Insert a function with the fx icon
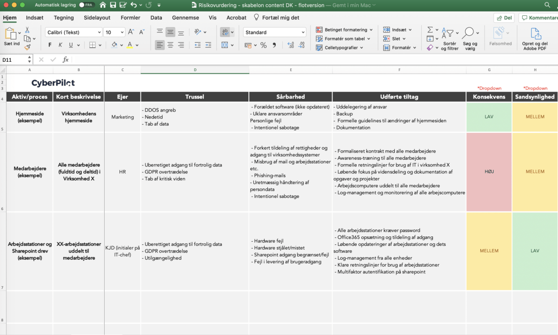558x335 pixels. (66, 59)
